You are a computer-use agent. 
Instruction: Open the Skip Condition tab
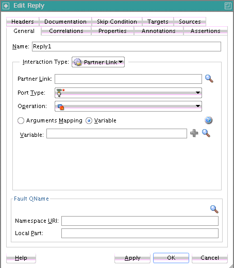click(x=117, y=22)
